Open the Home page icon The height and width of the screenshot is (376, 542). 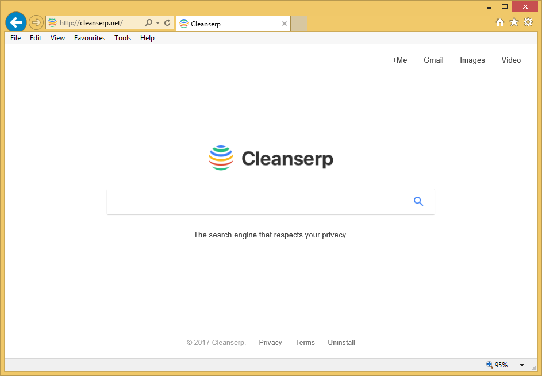click(x=500, y=22)
